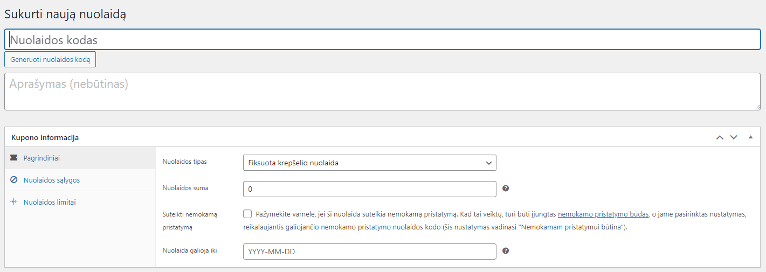
Task: Switch to the Nuolaidos sąlygos tab
Action: [x=52, y=180]
